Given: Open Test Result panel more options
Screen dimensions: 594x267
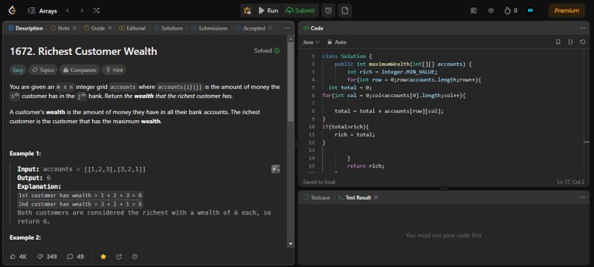Looking at the screenshot, I should point(582,197).
